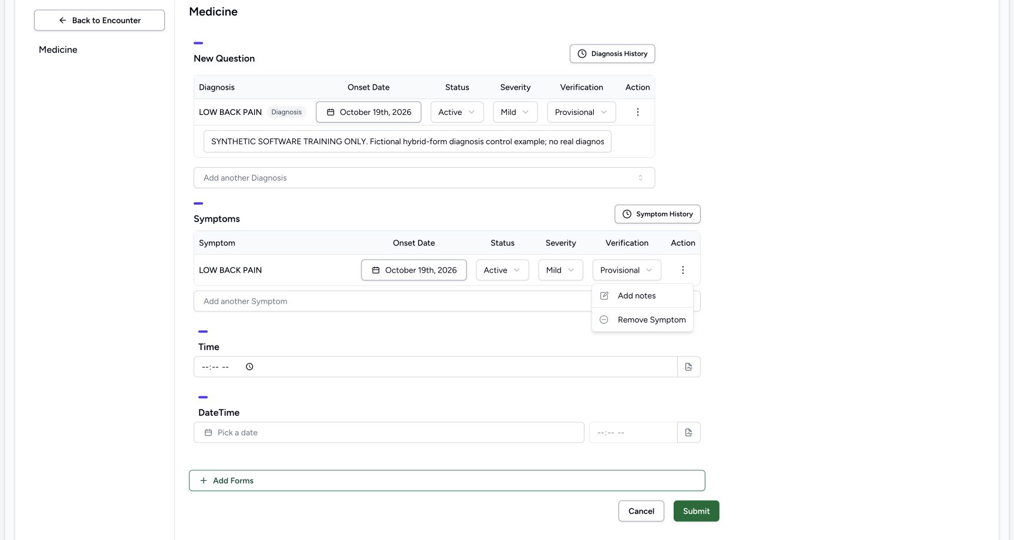Open the Medicine item in the left sidebar
The height and width of the screenshot is (540, 1014).
pyautogui.click(x=58, y=50)
